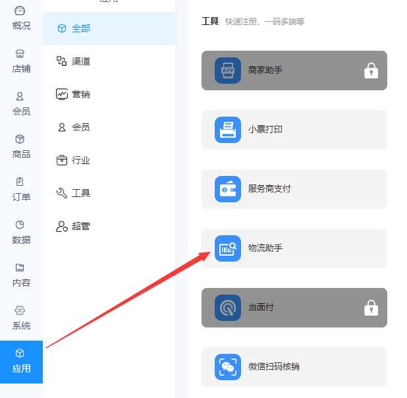Click the lock icon on 商家助手

tap(371, 71)
